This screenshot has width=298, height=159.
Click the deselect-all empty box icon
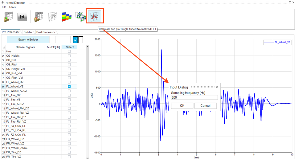tap(81, 40)
